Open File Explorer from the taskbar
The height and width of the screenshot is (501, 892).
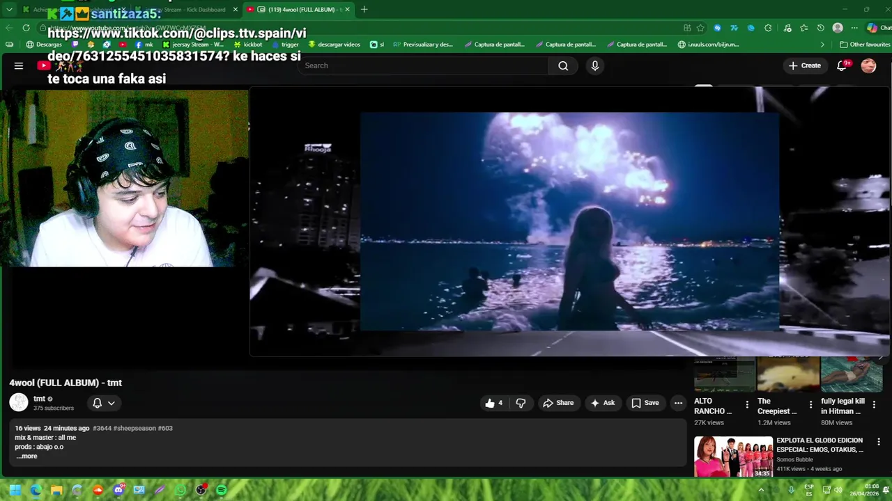56,490
